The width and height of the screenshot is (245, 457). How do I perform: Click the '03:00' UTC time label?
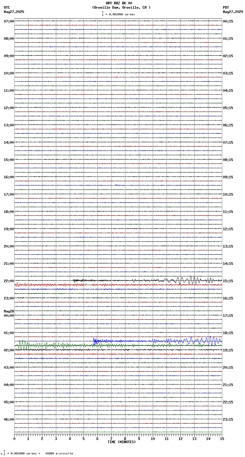pos(9,368)
